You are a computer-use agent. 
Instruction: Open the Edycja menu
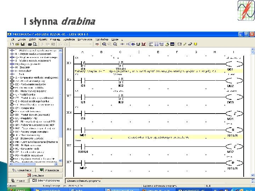pyautogui.click(x=22, y=39)
